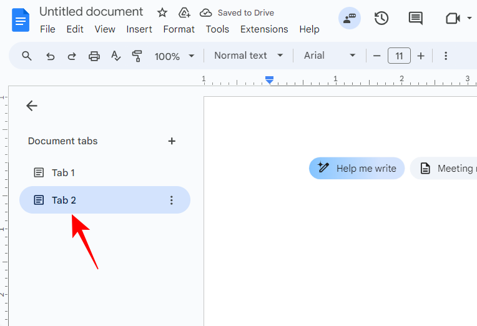This screenshot has width=477, height=326.
Task: Open the Extensions menu
Action: (264, 29)
